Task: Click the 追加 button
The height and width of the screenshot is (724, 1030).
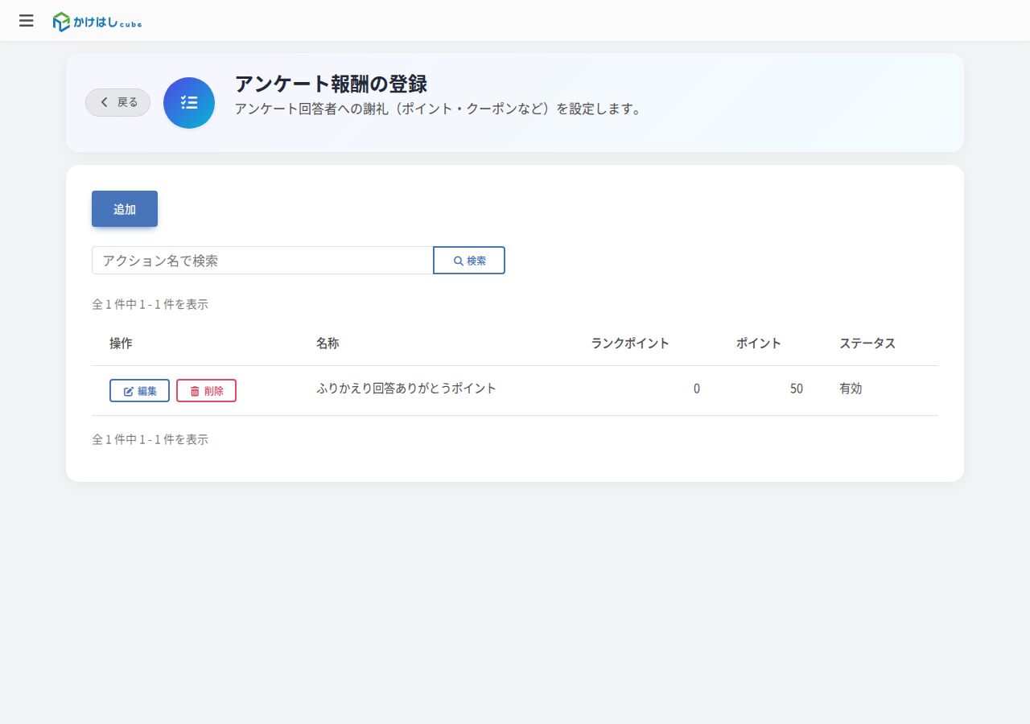Action: point(125,209)
